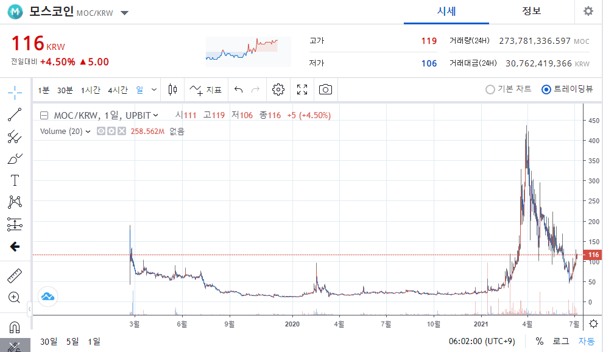Expand the UPBIT symbol legend chevron
The width and height of the screenshot is (603, 352).
pyautogui.click(x=156, y=115)
